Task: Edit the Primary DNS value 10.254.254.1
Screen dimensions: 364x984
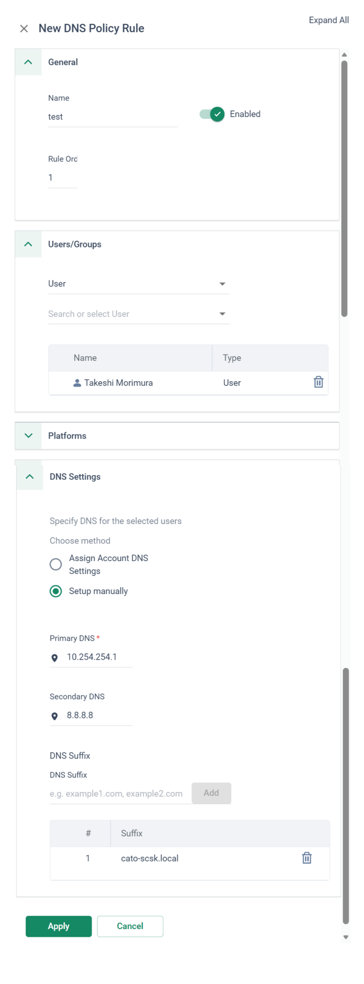Action: tap(92, 657)
